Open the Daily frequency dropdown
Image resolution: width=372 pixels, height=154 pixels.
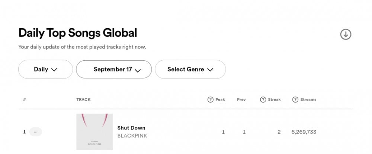click(45, 69)
